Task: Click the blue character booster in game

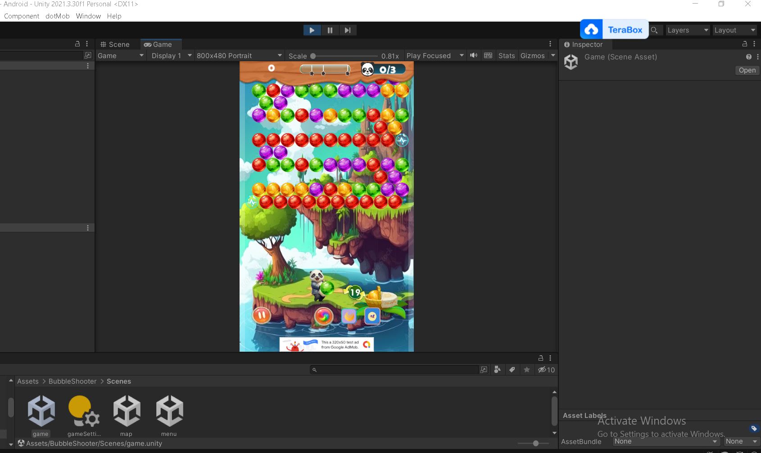Action: point(372,316)
